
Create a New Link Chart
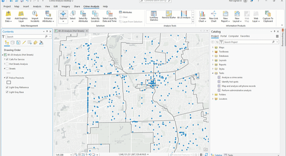[213, 16]
